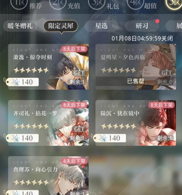Click the 140 price tag on 齐司礼·拈花一梦
This screenshot has width=182, height=195.
22,138
